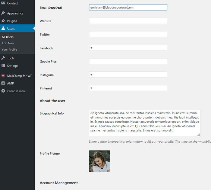Click the biographical information help text

point(150,141)
